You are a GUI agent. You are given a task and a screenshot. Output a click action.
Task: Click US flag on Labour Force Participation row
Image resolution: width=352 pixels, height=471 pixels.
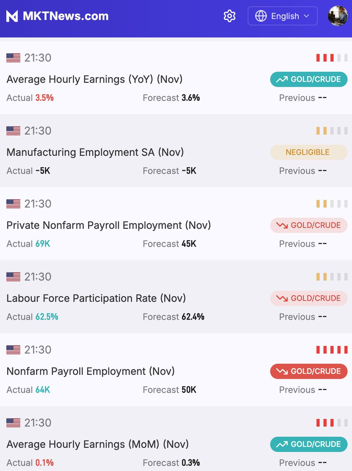[13, 277]
